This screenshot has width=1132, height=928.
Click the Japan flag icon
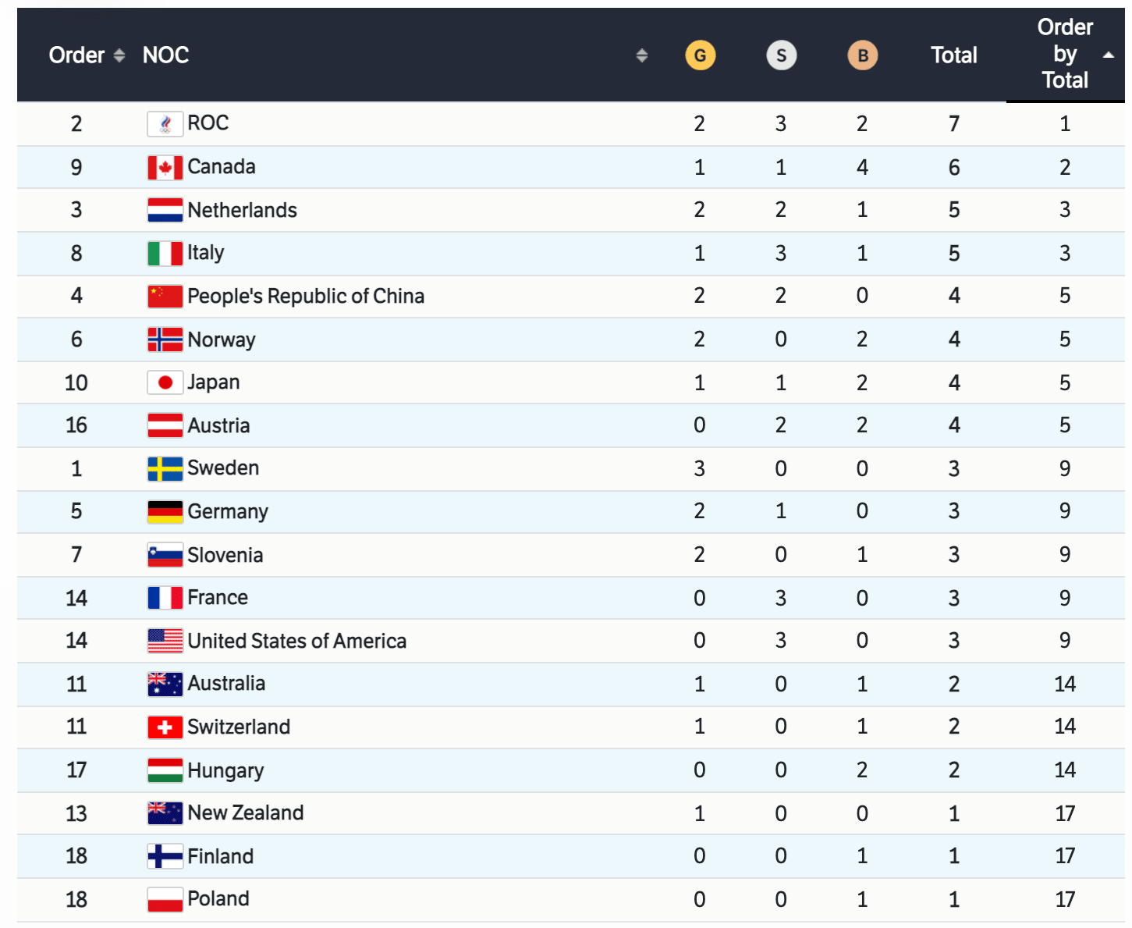[165, 382]
